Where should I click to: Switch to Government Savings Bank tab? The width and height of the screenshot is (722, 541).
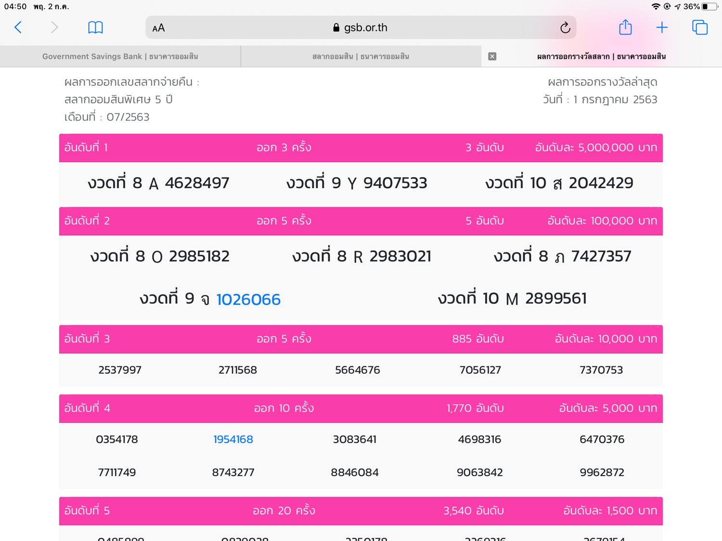[120, 56]
